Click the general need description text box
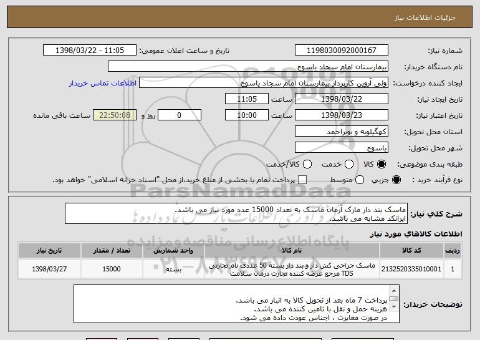The height and width of the screenshot is (340, 480). tap(236, 213)
